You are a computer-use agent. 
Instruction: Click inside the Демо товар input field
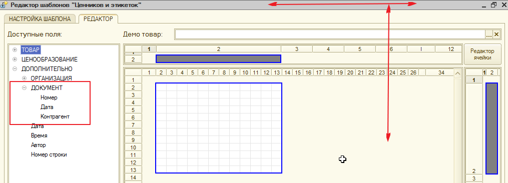click(330, 34)
